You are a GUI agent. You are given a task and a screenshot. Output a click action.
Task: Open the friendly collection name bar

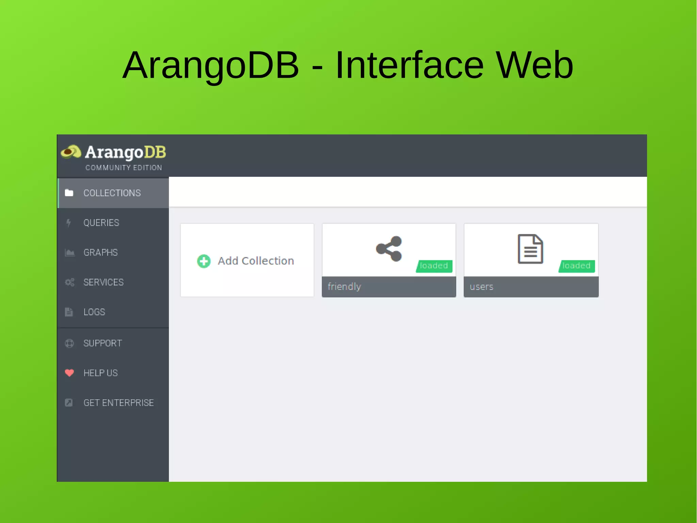click(389, 287)
